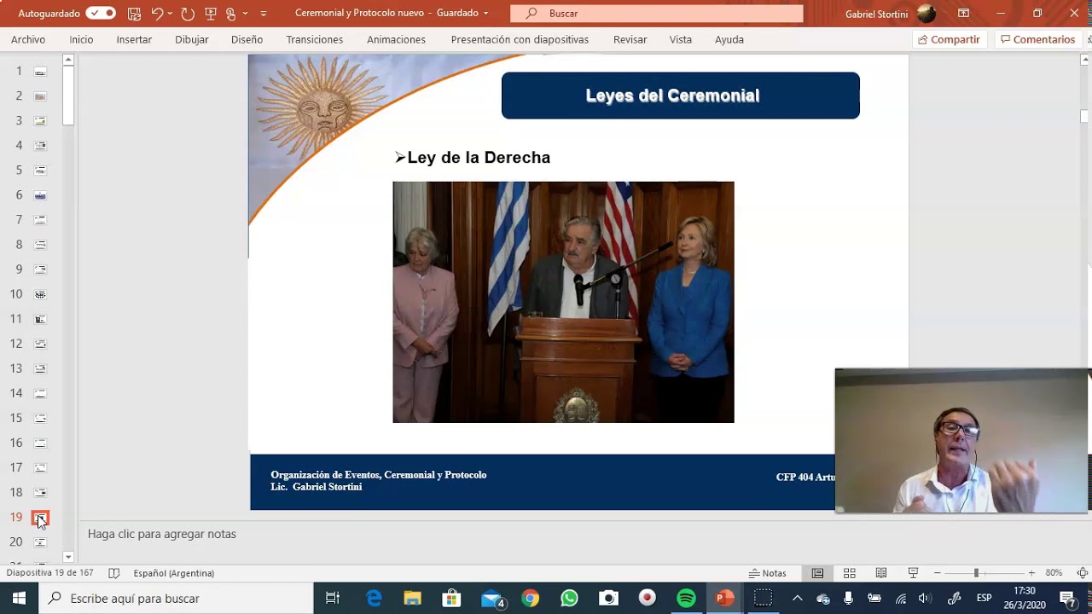Switch to the Dibujar tab
The height and width of the screenshot is (614, 1092).
(192, 39)
